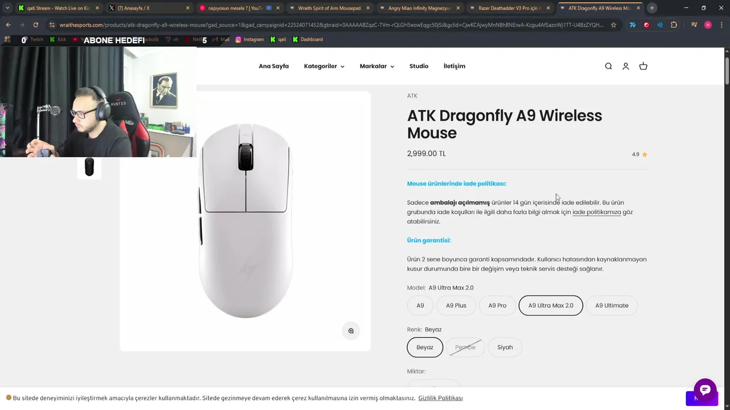Screen dimensions: 730x410
Task: Click the product image zoom magnifier
Action: [x=351, y=331]
